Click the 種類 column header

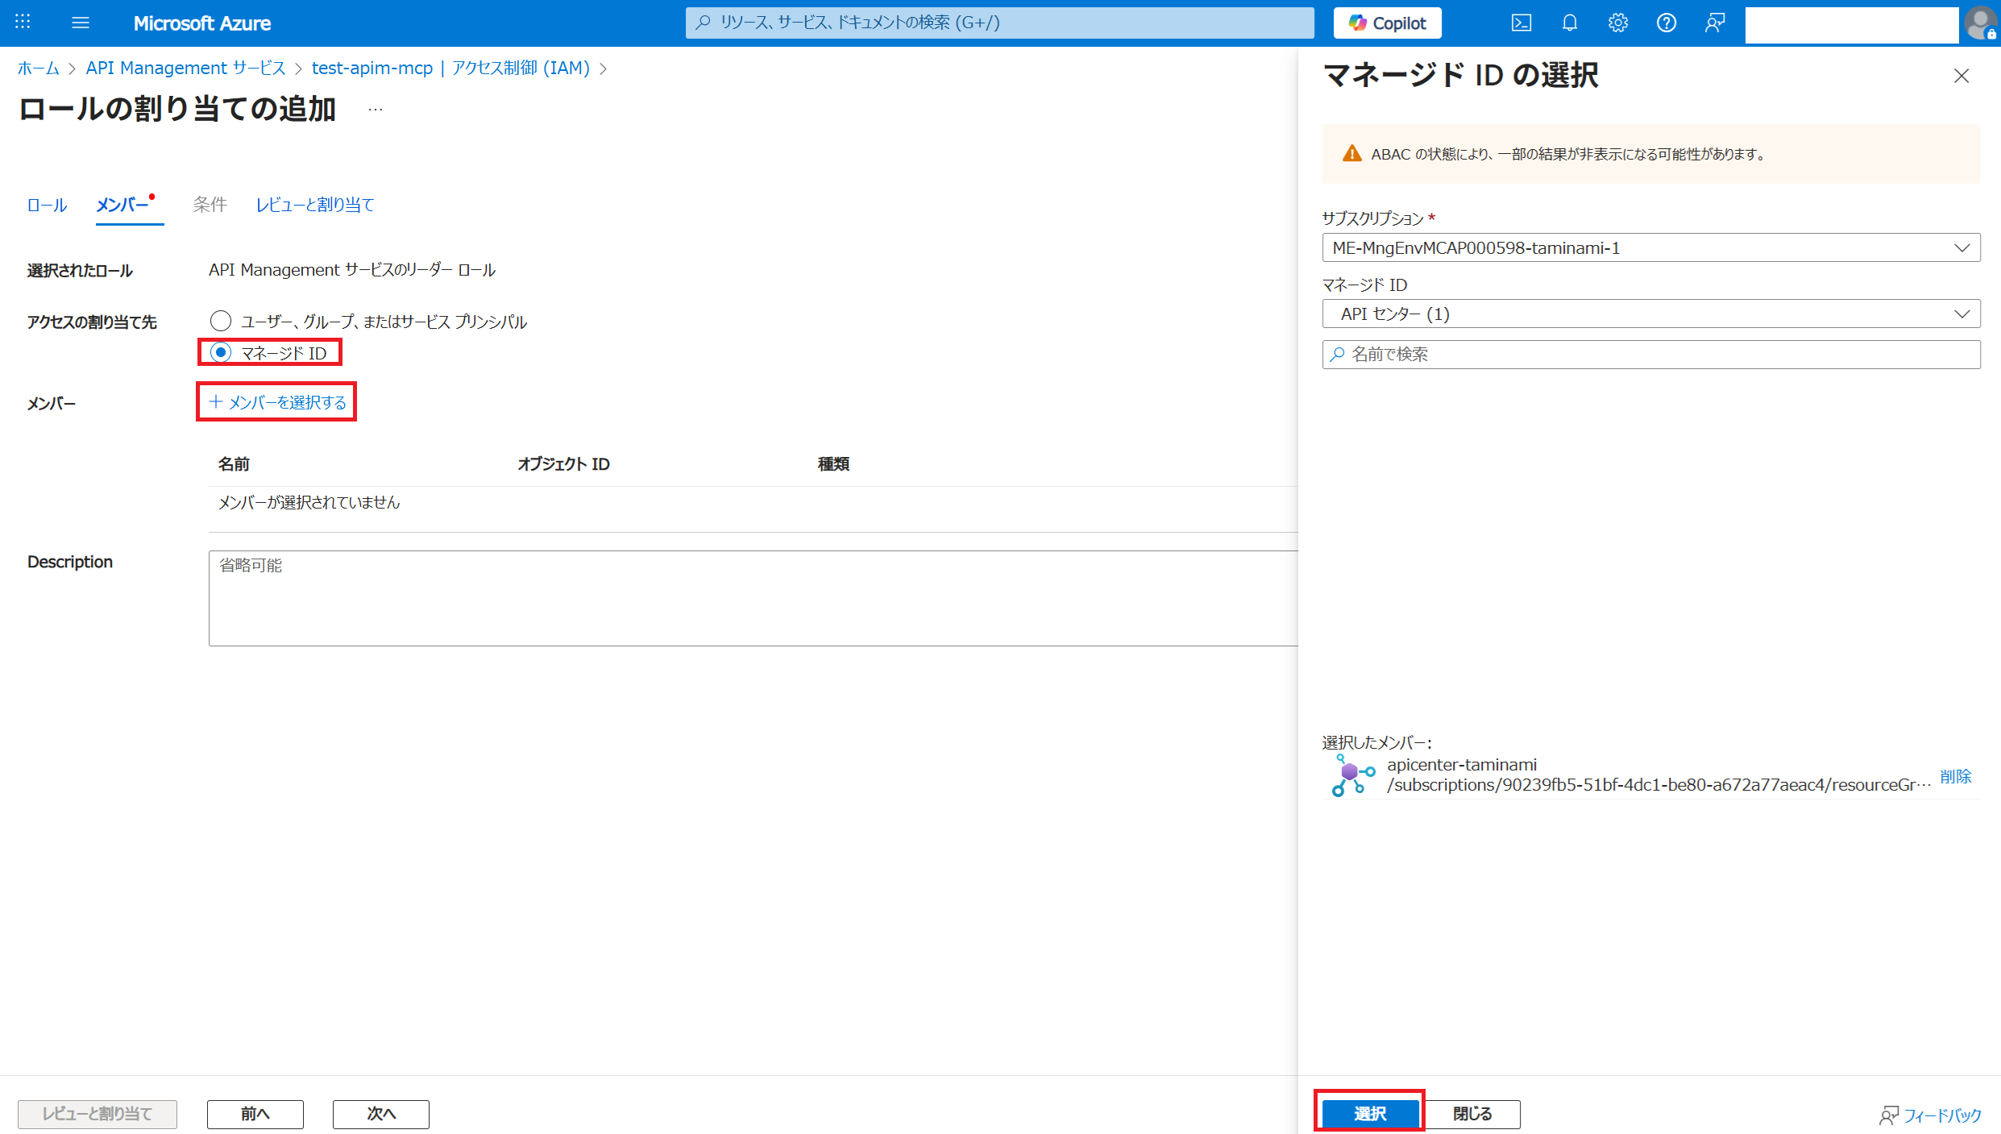pyautogui.click(x=833, y=463)
